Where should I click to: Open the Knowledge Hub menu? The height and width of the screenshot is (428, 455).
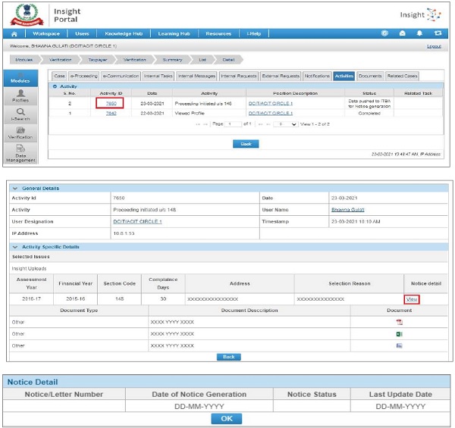coord(124,33)
